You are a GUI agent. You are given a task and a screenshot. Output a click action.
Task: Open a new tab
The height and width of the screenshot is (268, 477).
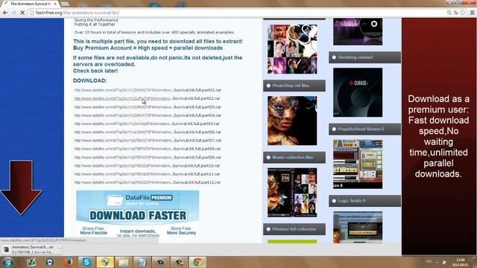click(x=65, y=4)
